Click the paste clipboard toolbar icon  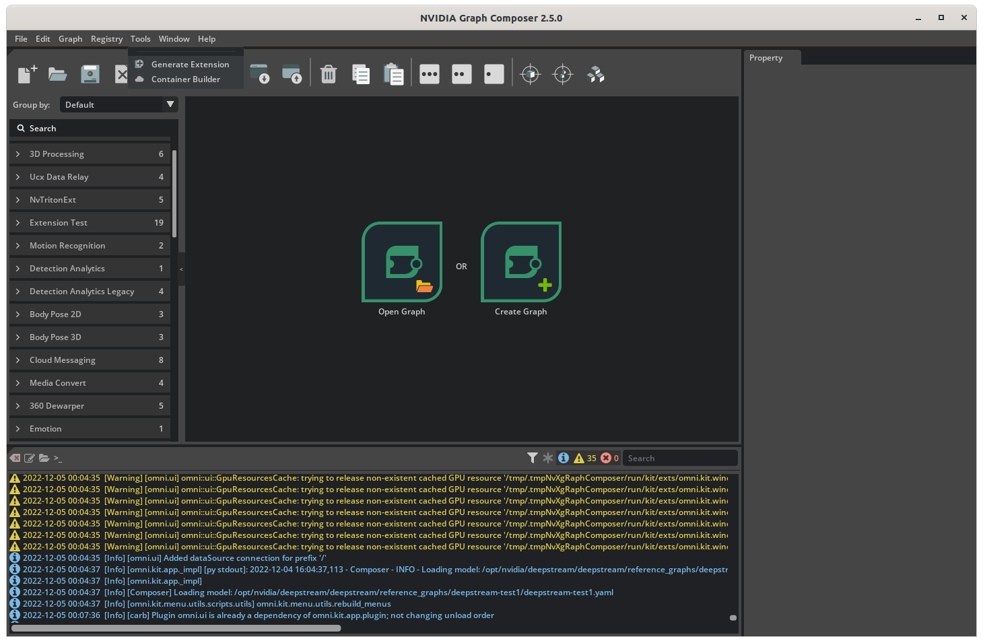pos(393,74)
